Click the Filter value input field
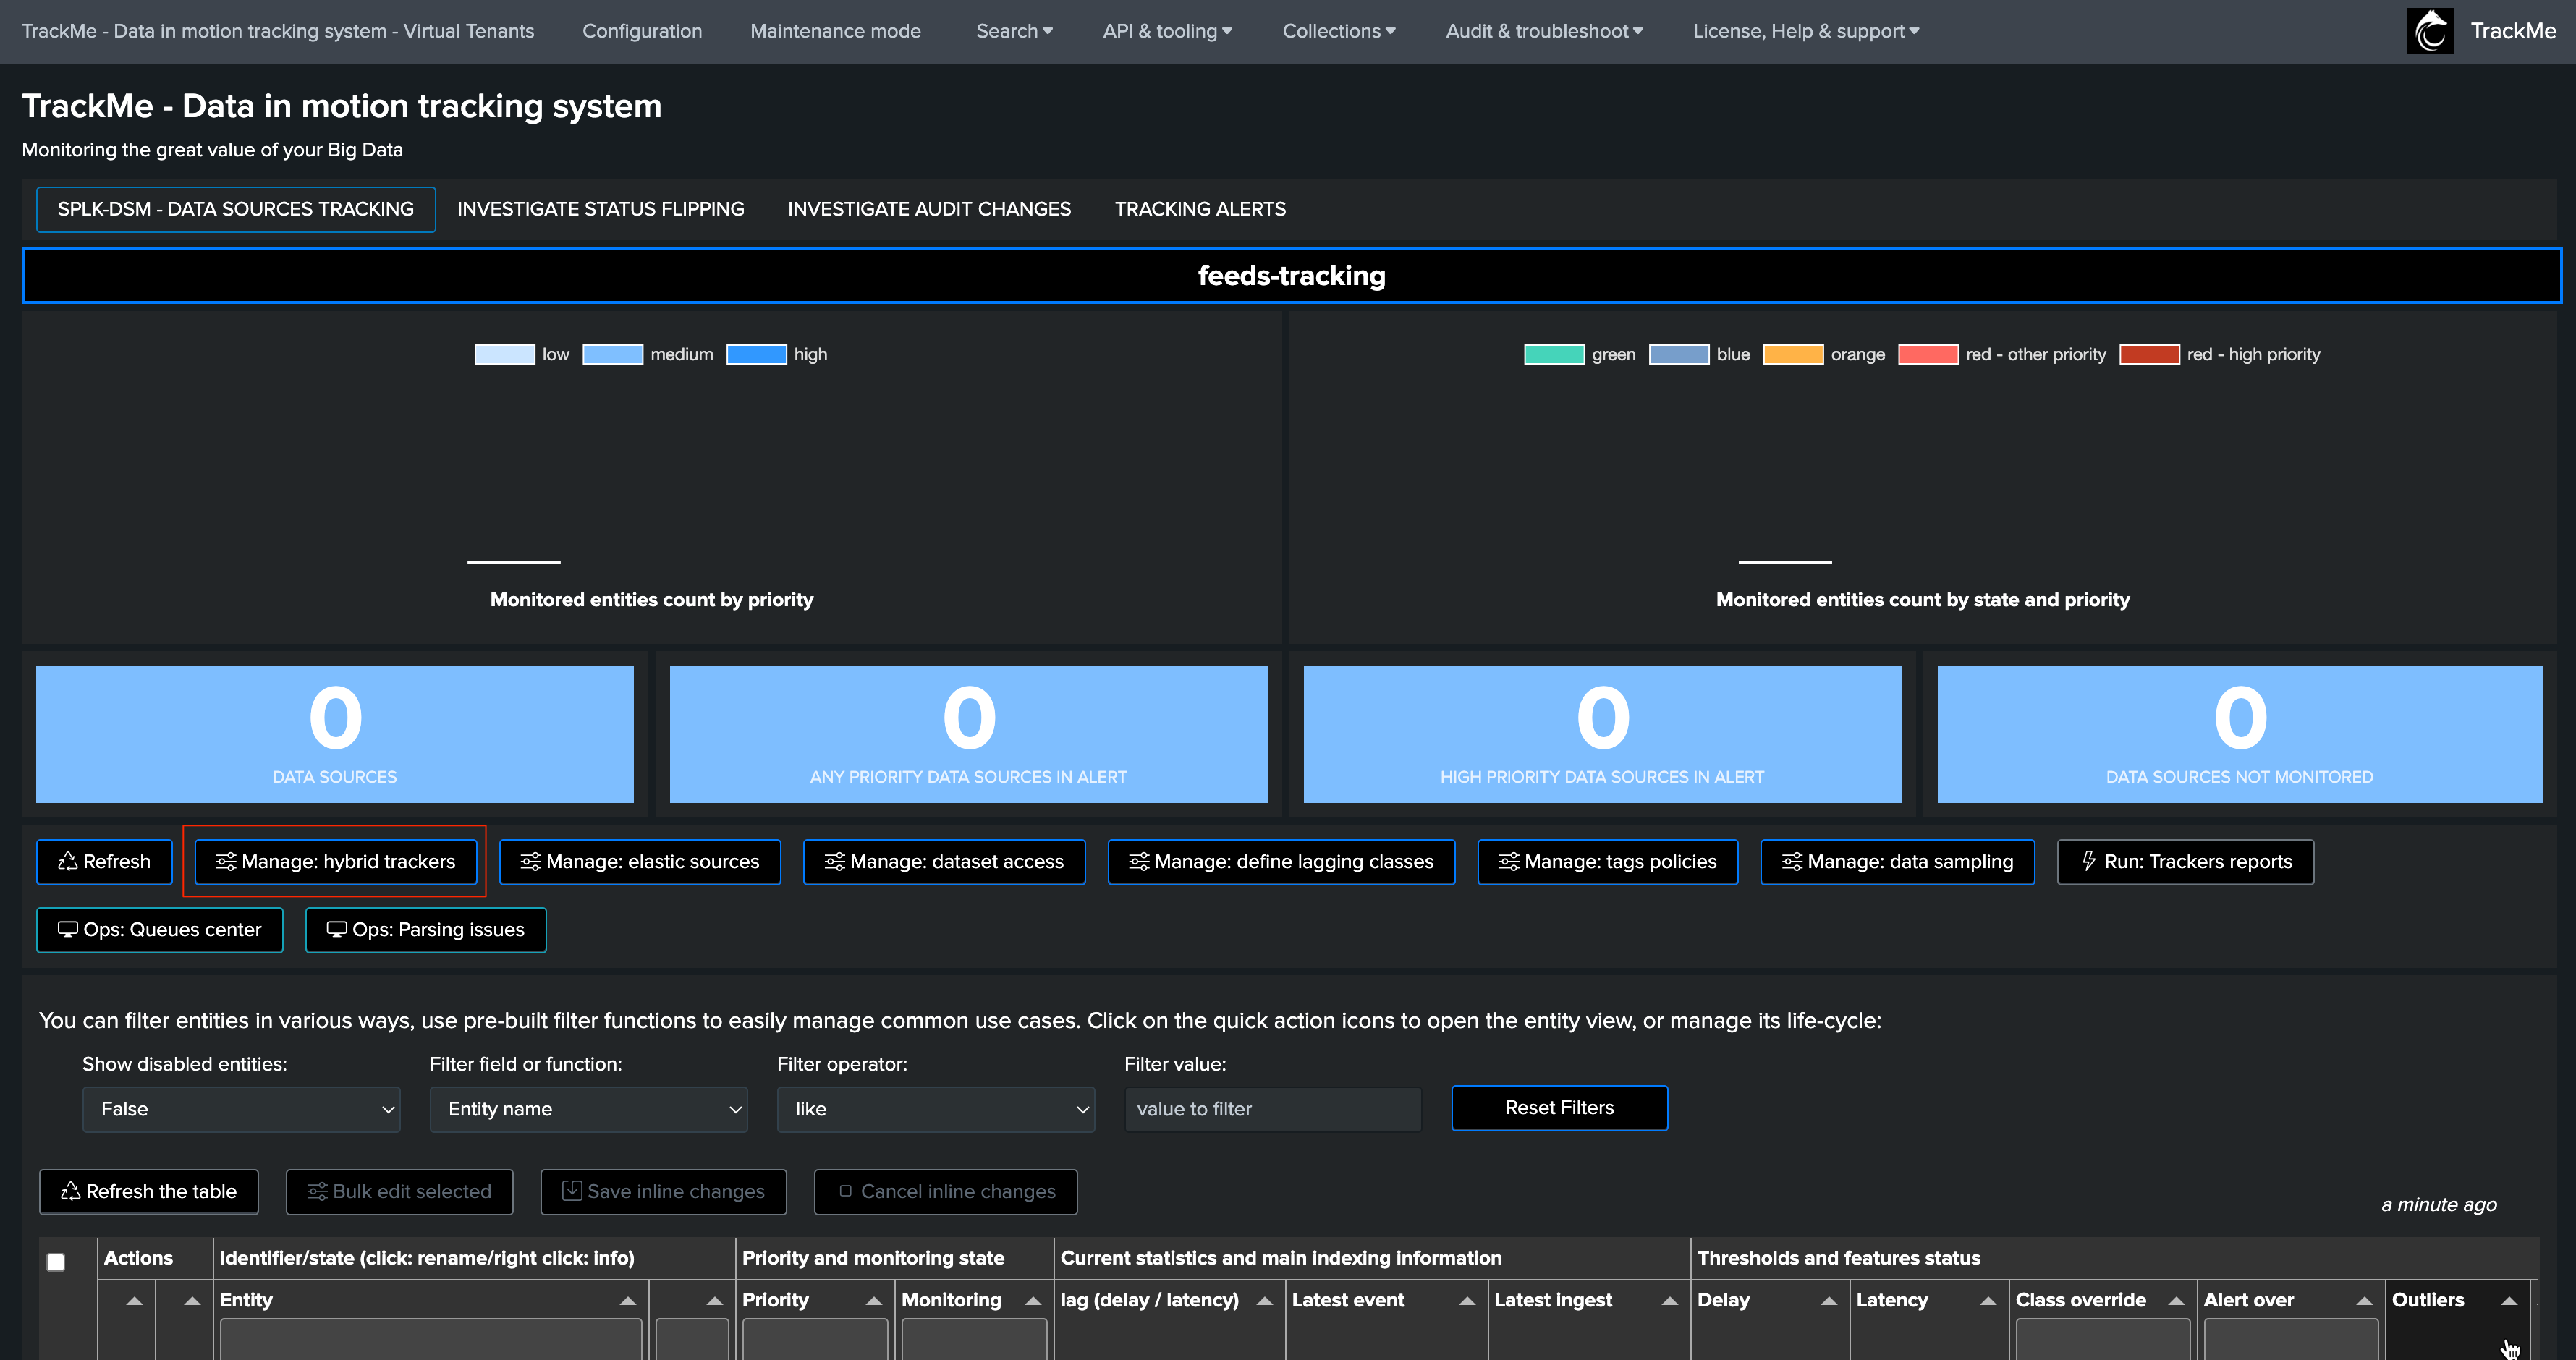Screen dimensions: 2576x1360 [x=1272, y=1109]
